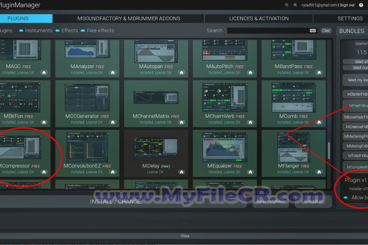Toggle the Free effects filter
The width and height of the screenshot is (368, 245).
point(83,31)
